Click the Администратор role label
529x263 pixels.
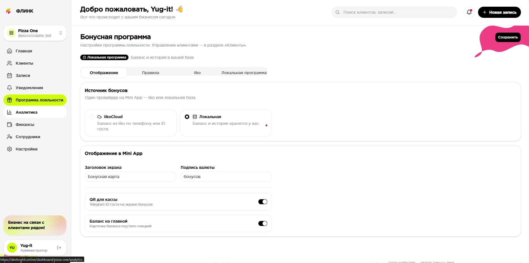tap(34, 250)
